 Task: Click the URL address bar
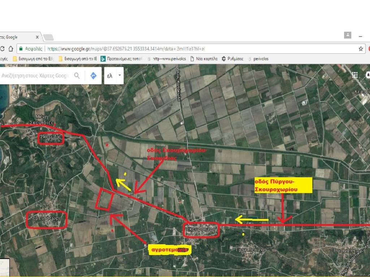pos(181,49)
